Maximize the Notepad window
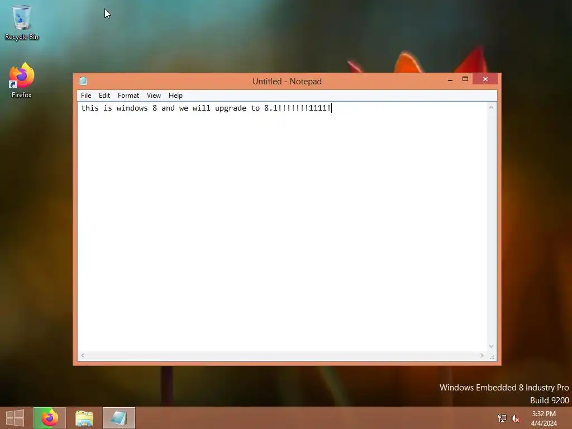Viewport: 572px width, 429px height. (x=465, y=79)
